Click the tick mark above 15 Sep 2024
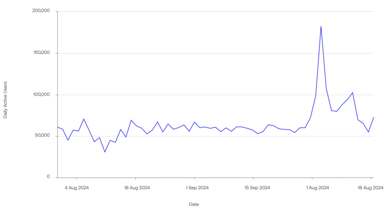 click(253, 178)
